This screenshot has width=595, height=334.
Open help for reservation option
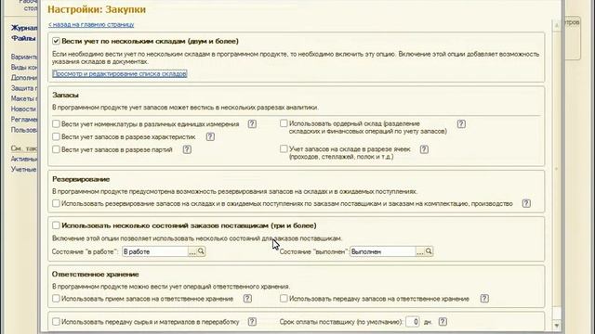526,203
